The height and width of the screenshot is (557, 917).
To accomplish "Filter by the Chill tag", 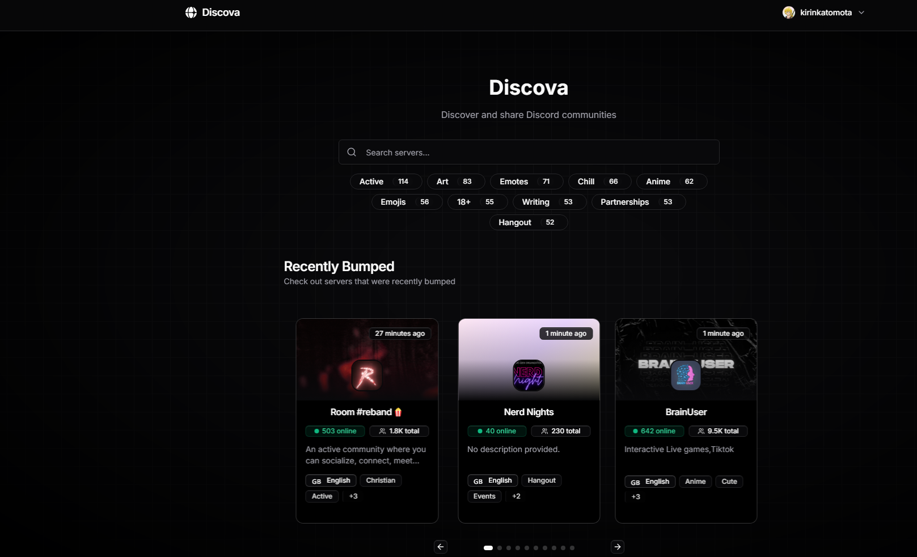I will tap(599, 182).
